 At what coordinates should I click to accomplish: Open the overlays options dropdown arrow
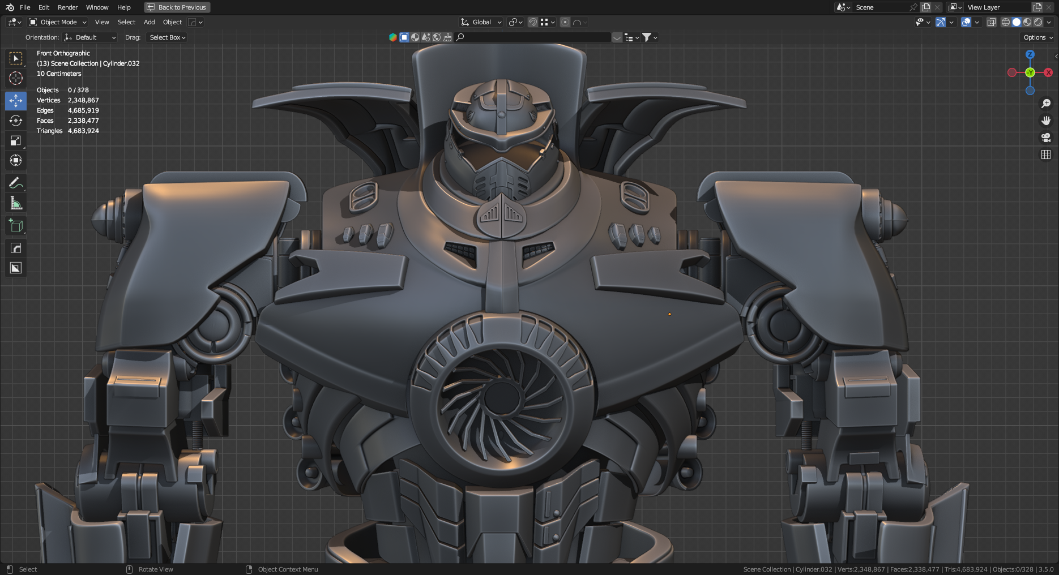[977, 22]
